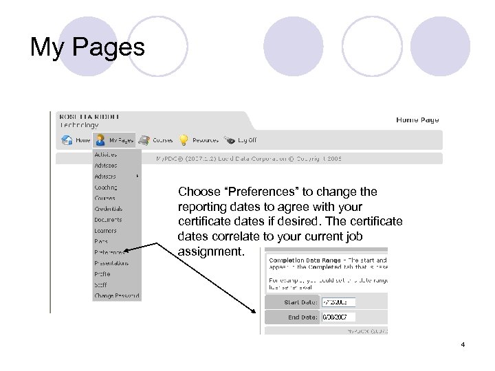
Task: Click the Technology heading text
Action: (79, 125)
